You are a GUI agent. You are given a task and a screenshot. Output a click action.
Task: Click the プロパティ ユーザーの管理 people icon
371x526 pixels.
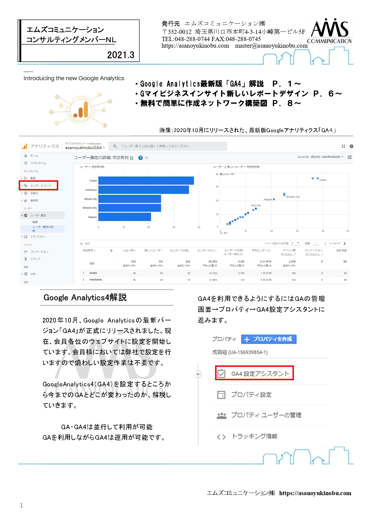pyautogui.click(x=221, y=416)
